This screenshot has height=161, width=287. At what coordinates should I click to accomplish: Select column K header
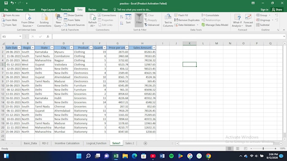coord(190,43)
